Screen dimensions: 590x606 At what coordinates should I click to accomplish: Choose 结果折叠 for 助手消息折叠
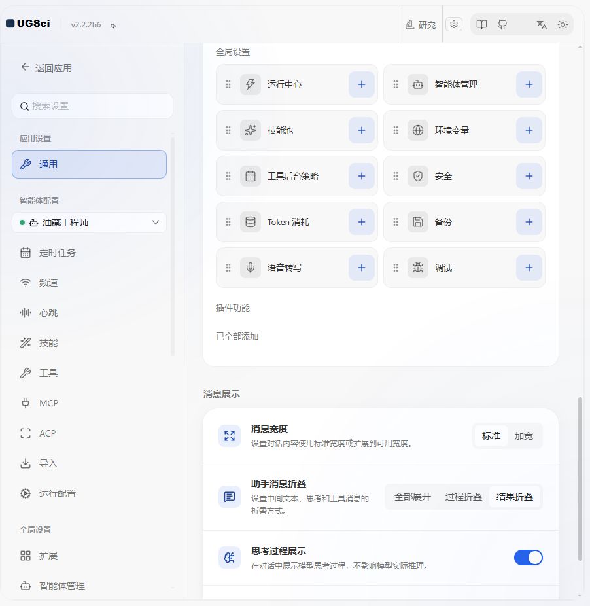[x=514, y=497]
